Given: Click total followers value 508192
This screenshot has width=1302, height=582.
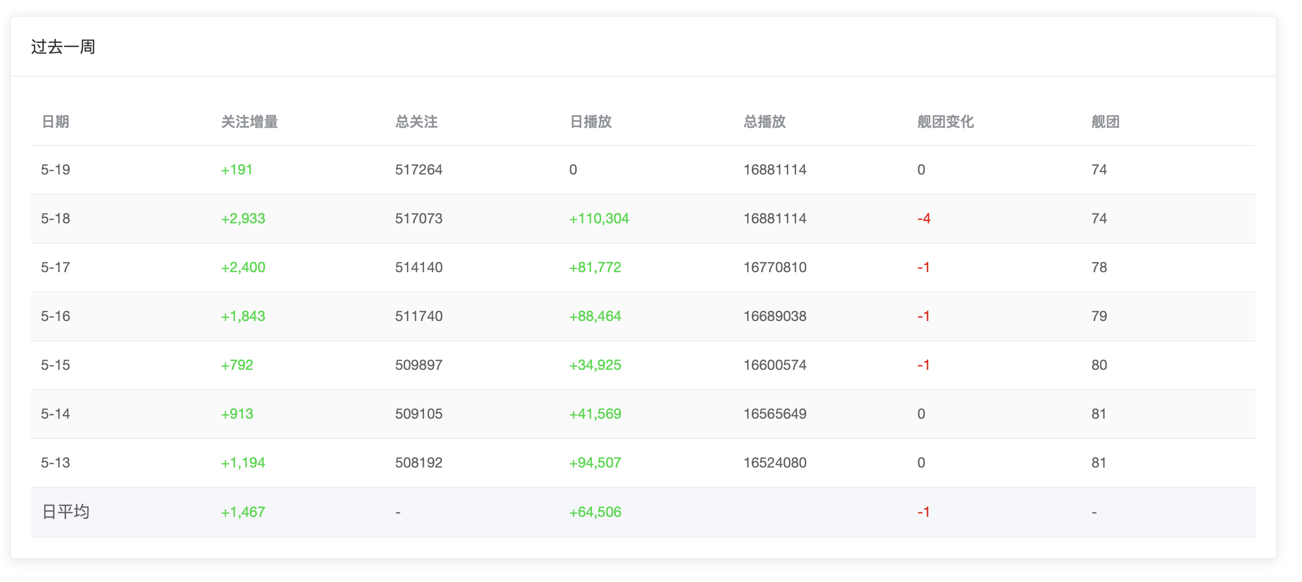Looking at the screenshot, I should [x=419, y=462].
